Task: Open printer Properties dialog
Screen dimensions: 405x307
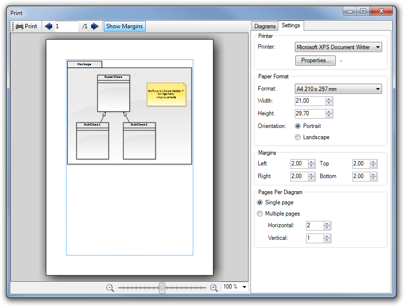Action: [x=315, y=61]
